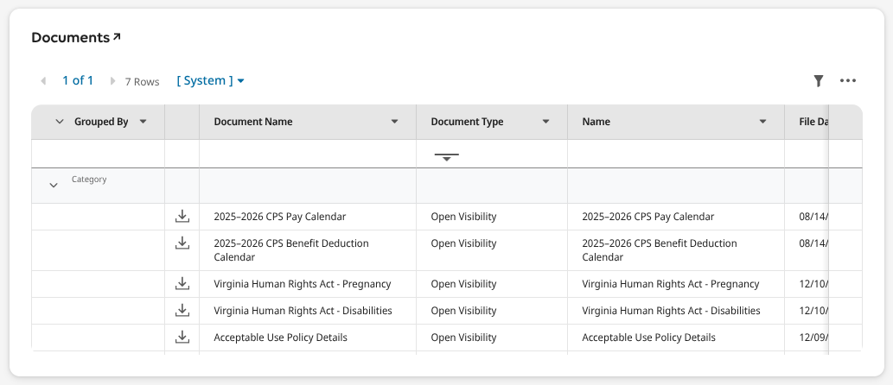Open Name column menu arrow

point(762,122)
